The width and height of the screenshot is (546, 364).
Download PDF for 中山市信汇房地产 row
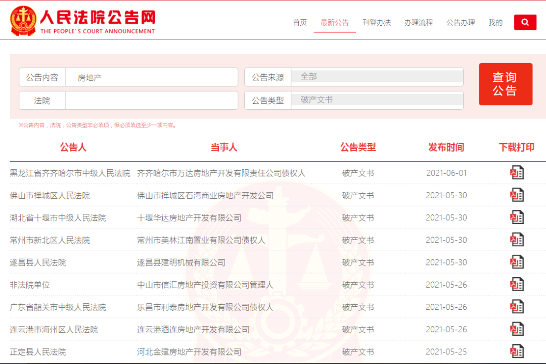point(517,284)
